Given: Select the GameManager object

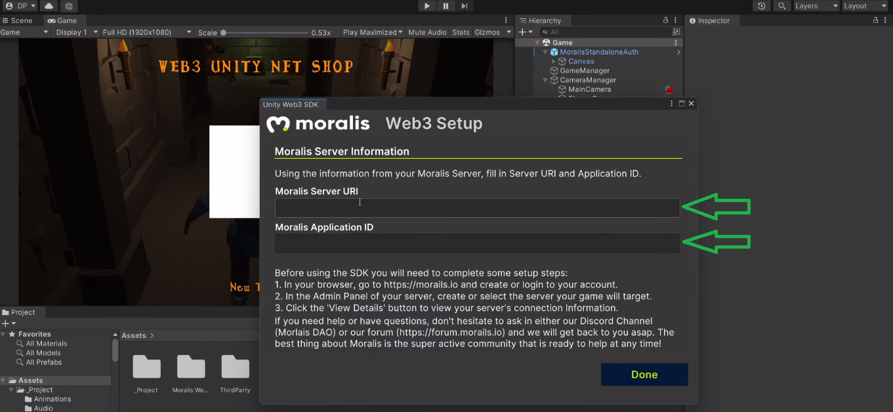Looking at the screenshot, I should click(x=585, y=71).
